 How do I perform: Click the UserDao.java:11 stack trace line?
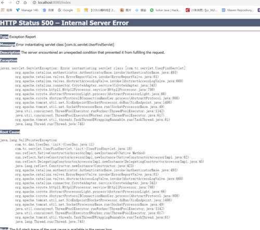click(55, 144)
